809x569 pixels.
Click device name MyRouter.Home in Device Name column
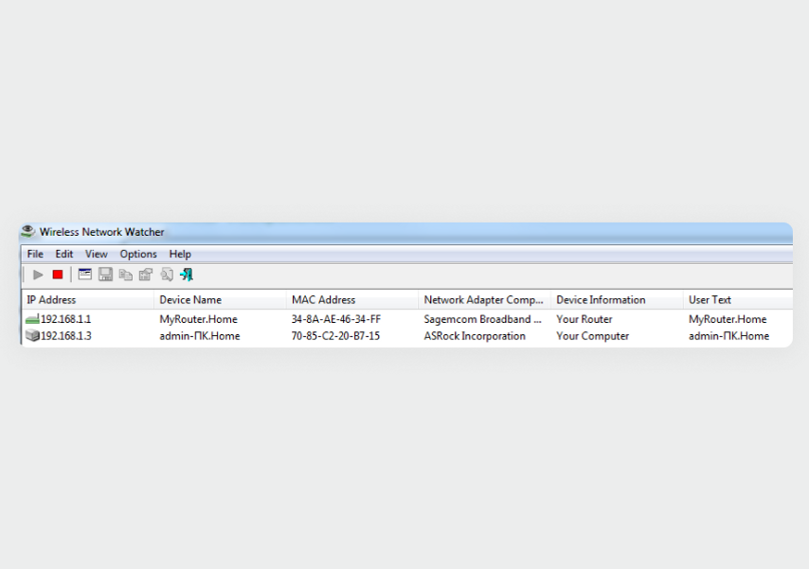pos(198,319)
